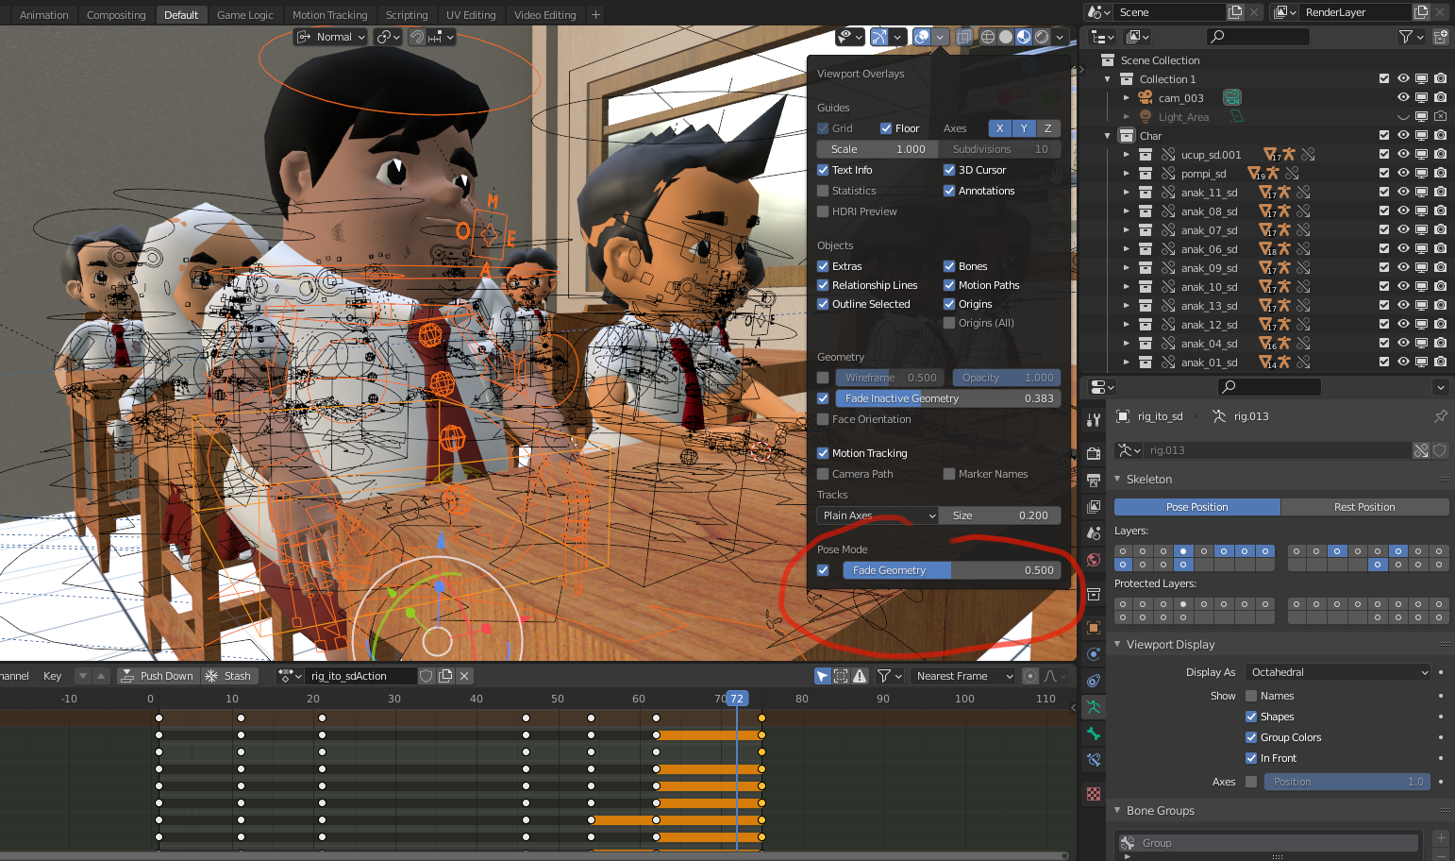The image size is (1455, 861).
Task: Switch viewport to wireframe shading
Action: pos(988,37)
